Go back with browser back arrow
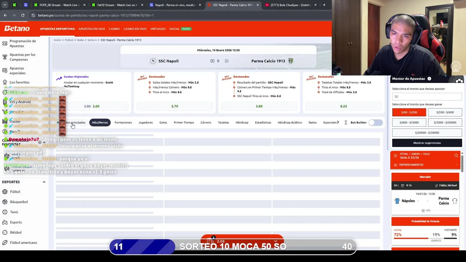The height and width of the screenshot is (262, 466). pos(5,15)
